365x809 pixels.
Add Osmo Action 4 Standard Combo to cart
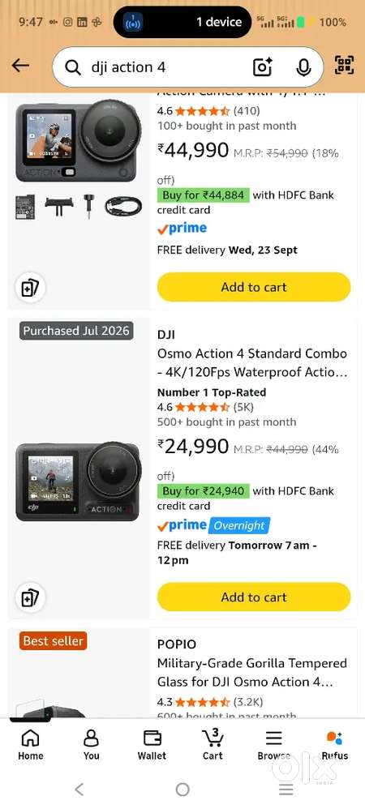point(254,597)
